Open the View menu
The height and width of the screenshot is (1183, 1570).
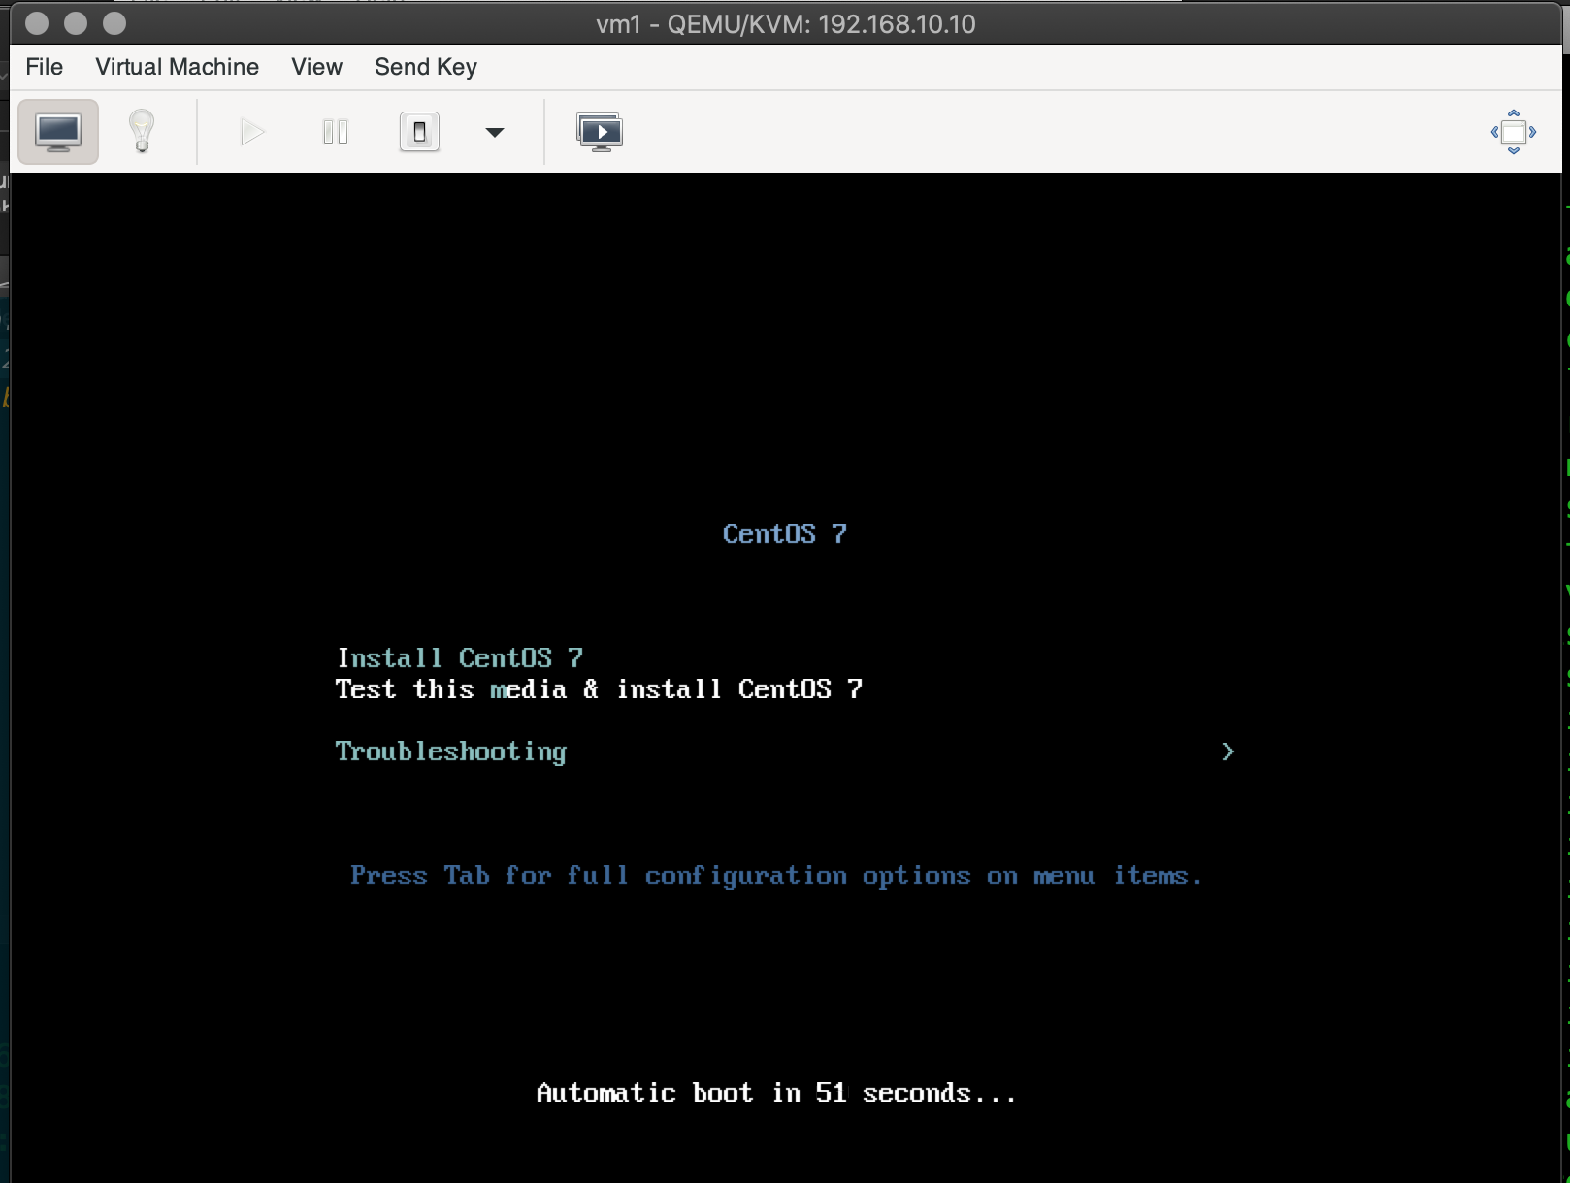pos(316,67)
